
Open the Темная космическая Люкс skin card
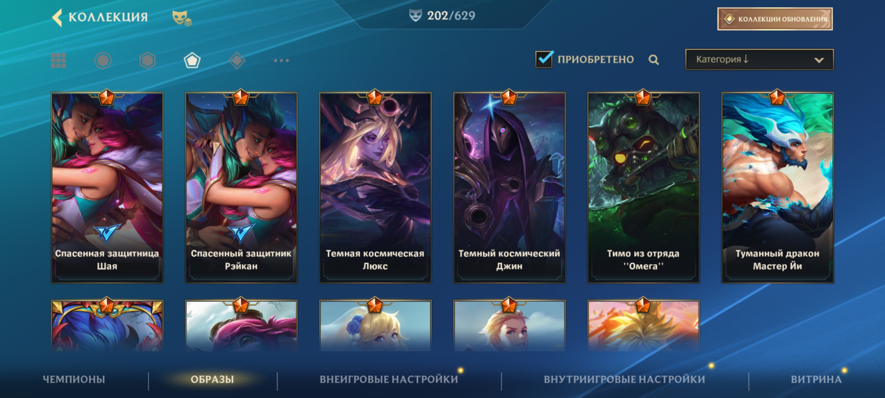click(x=375, y=188)
